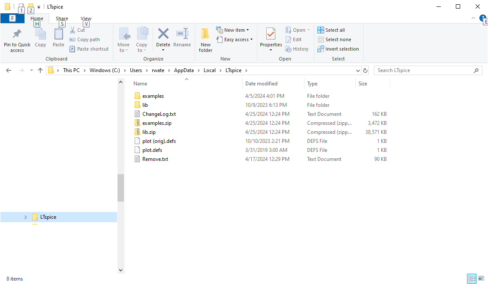Click navigation pane scroll down arrow
Viewport: 488px width, 284px height.
(121, 270)
